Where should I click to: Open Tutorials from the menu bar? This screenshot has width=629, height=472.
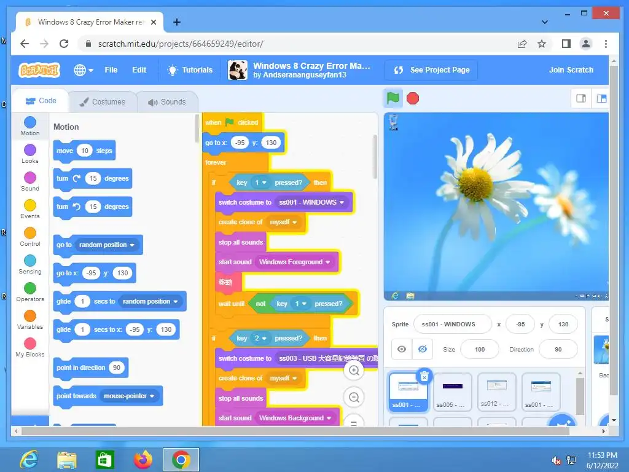click(x=190, y=70)
